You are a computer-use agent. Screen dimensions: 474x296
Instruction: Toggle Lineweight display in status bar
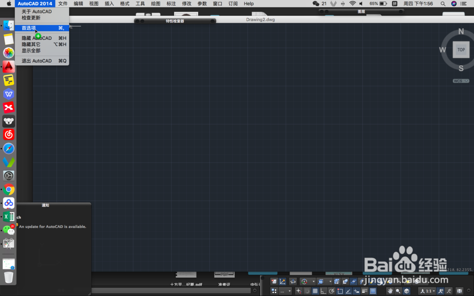365,291
